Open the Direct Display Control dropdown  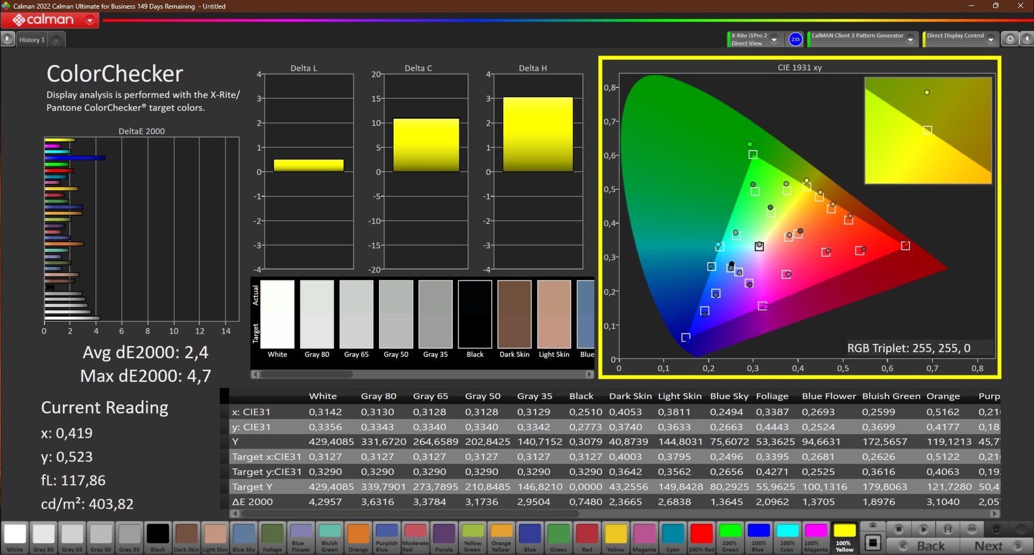coord(990,39)
